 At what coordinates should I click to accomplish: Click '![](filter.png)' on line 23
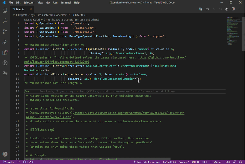(x=42, y=130)
